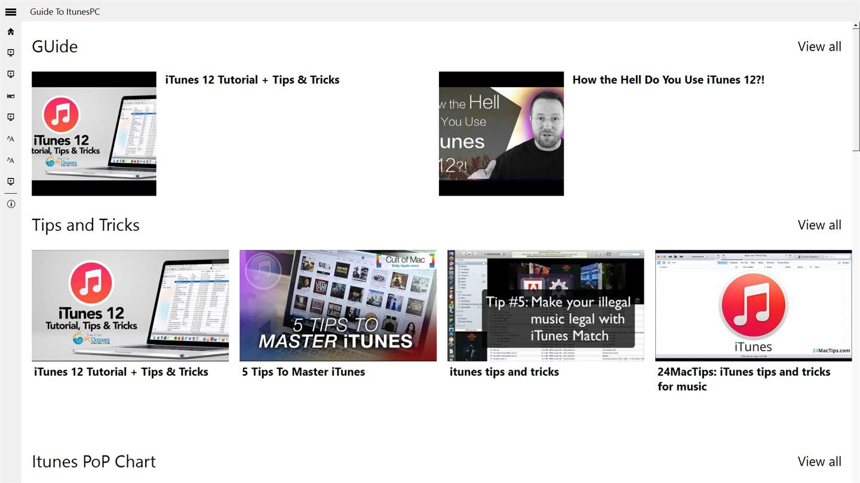Click the vertical scrollbar thumb
This screenshot has width=860, height=483.
point(856,89)
